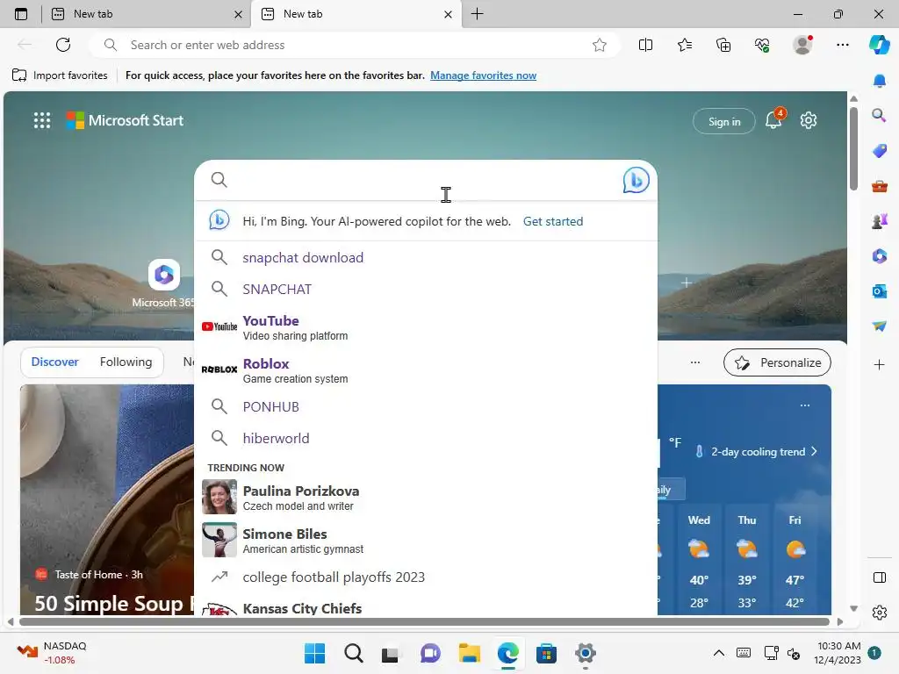
Task: Open sidebar Shopping tag icon
Action: pyautogui.click(x=880, y=151)
